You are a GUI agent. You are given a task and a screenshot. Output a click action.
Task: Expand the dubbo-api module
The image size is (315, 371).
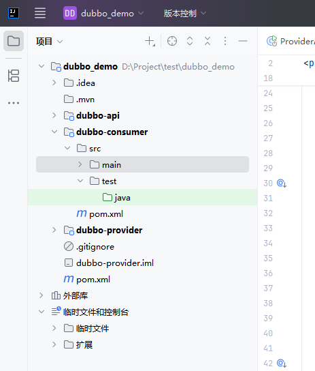(x=54, y=115)
